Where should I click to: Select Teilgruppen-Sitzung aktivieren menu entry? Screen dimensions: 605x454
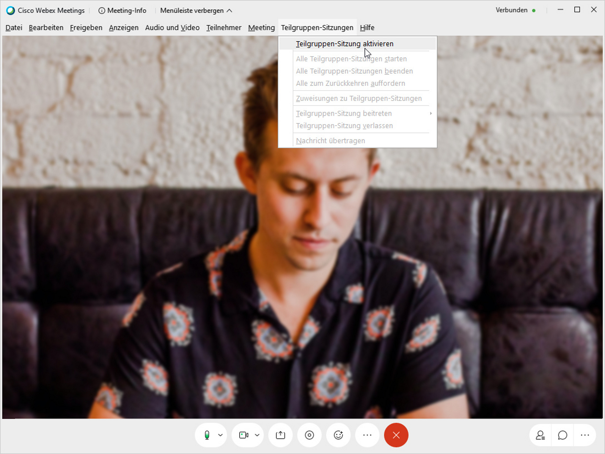[344, 44]
